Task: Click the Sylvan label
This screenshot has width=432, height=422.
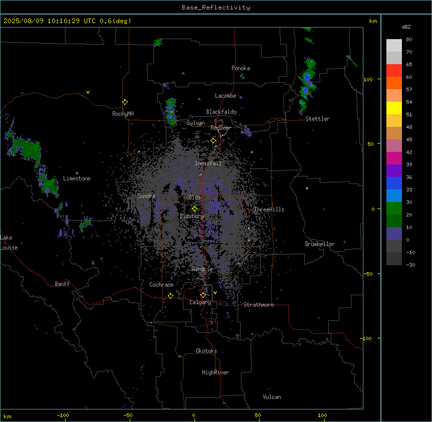Action: pos(195,123)
